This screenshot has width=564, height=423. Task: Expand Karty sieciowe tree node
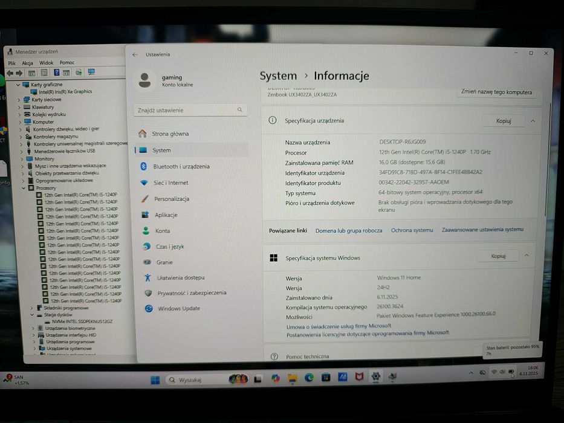19,100
